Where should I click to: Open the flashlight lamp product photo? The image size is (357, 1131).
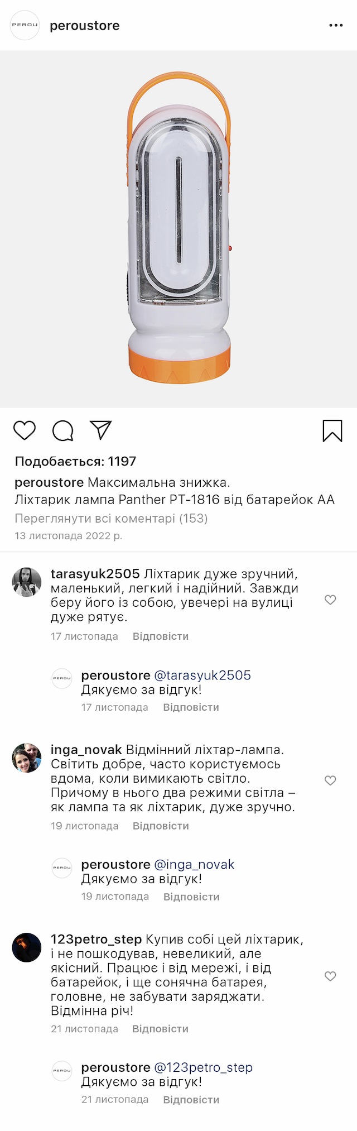point(178,229)
